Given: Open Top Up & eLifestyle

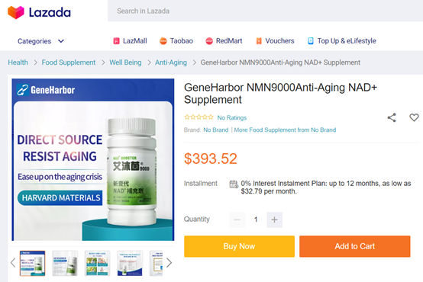Looking at the screenshot, I should [342, 41].
